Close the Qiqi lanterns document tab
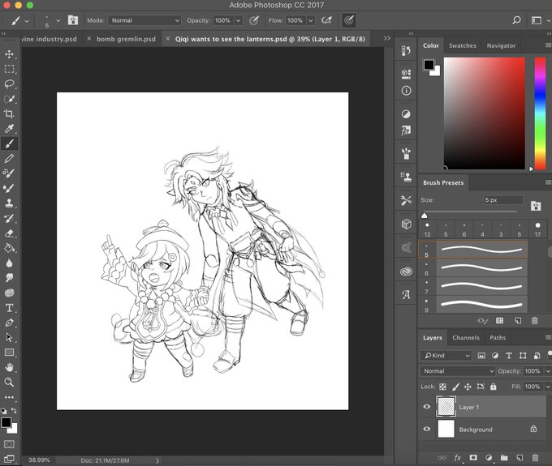 coord(168,38)
